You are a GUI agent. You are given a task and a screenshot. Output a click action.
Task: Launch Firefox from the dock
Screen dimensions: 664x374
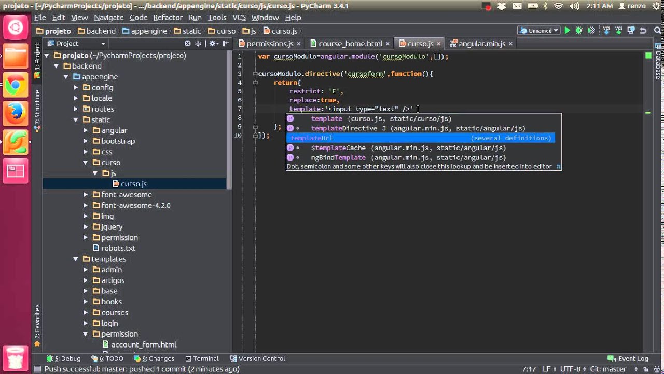coord(16,113)
